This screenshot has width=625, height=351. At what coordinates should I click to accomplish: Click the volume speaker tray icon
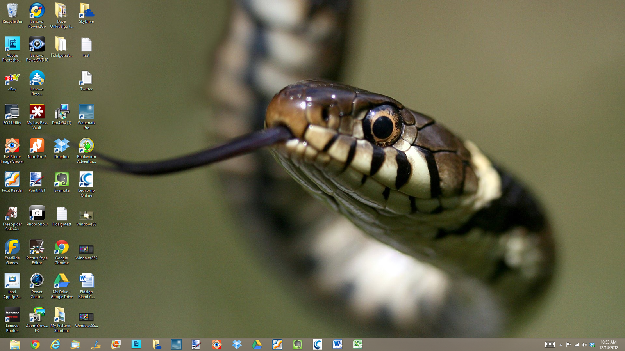584,345
